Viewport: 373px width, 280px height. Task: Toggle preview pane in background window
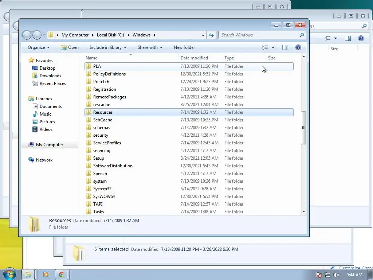point(348,38)
